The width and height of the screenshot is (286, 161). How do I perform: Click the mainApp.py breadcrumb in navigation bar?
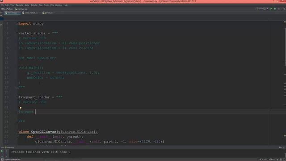pos(21,9)
